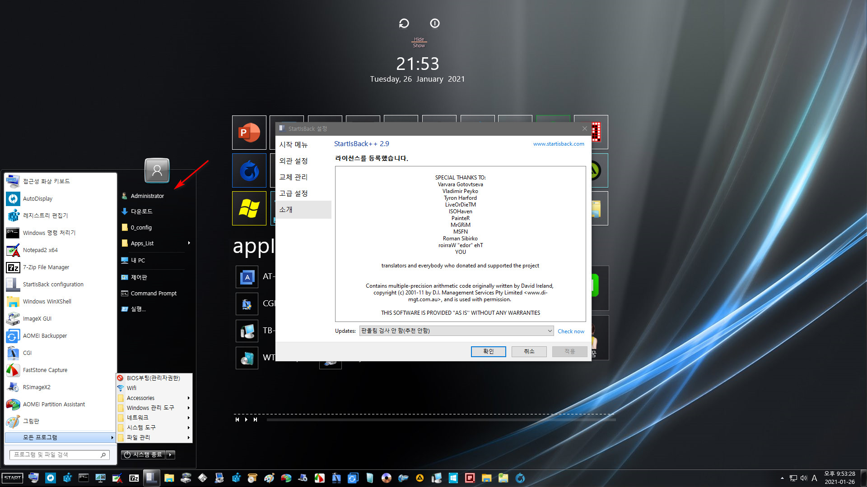Open 접근성 화상 키보드 entry
867x487 pixels.
(61, 181)
